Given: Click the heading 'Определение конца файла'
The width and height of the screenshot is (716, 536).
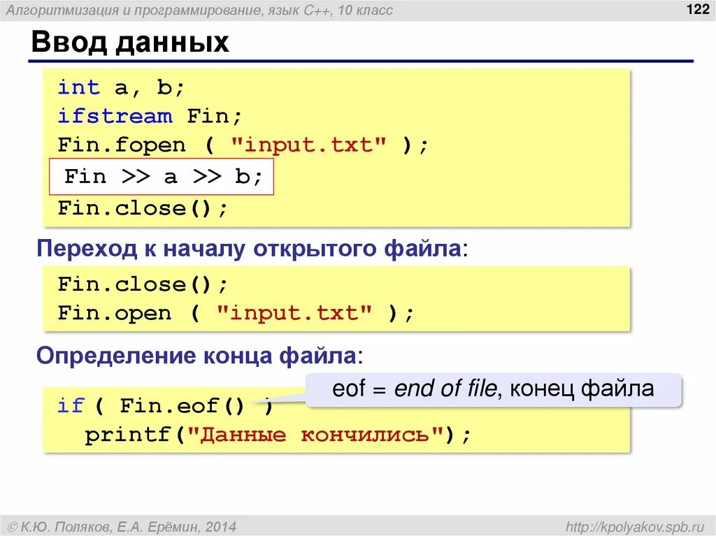Looking at the screenshot, I should (199, 356).
